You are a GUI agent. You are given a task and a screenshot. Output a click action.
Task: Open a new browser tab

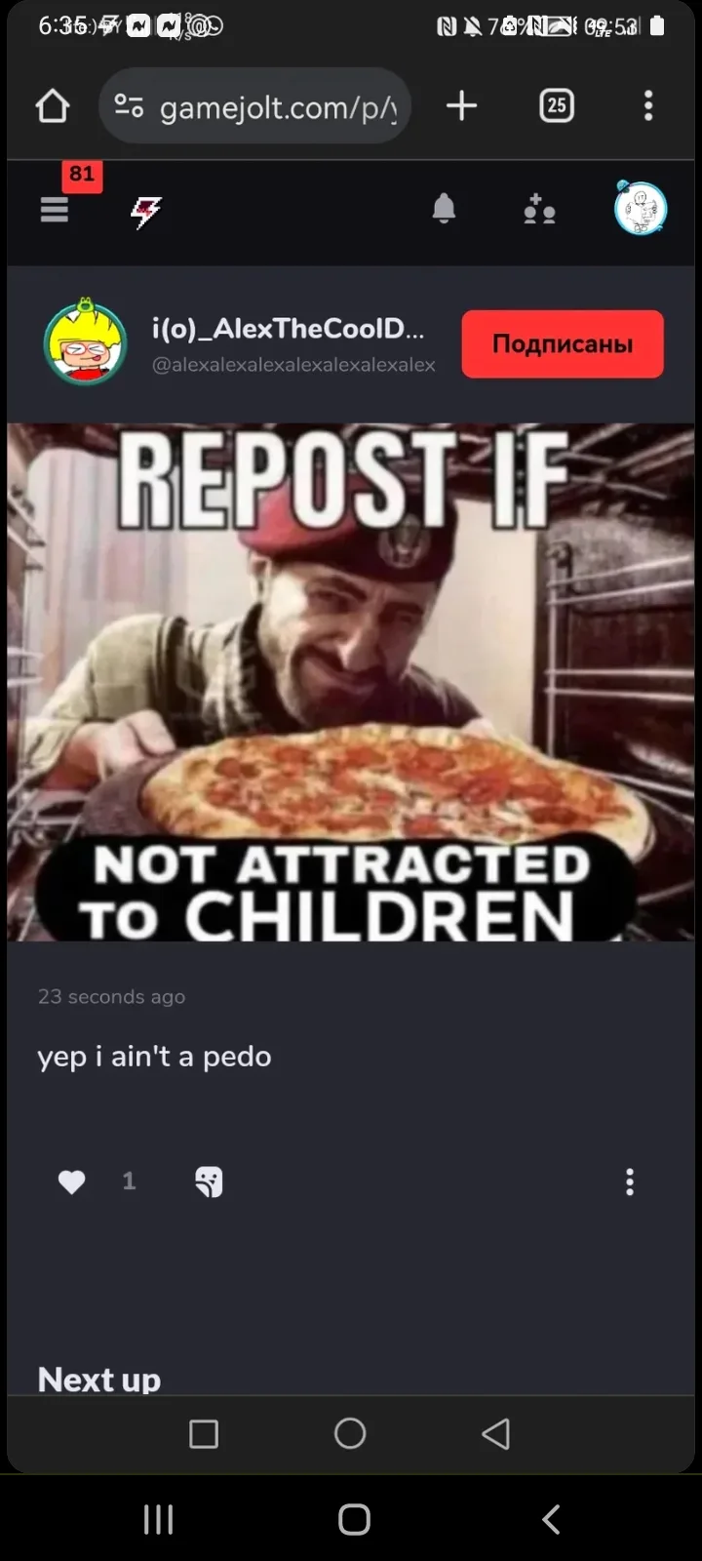tap(461, 105)
